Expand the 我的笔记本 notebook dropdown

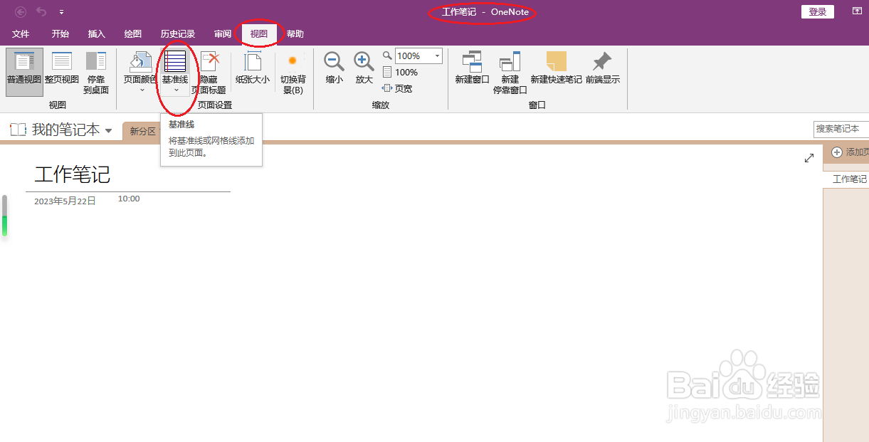pyautogui.click(x=108, y=130)
